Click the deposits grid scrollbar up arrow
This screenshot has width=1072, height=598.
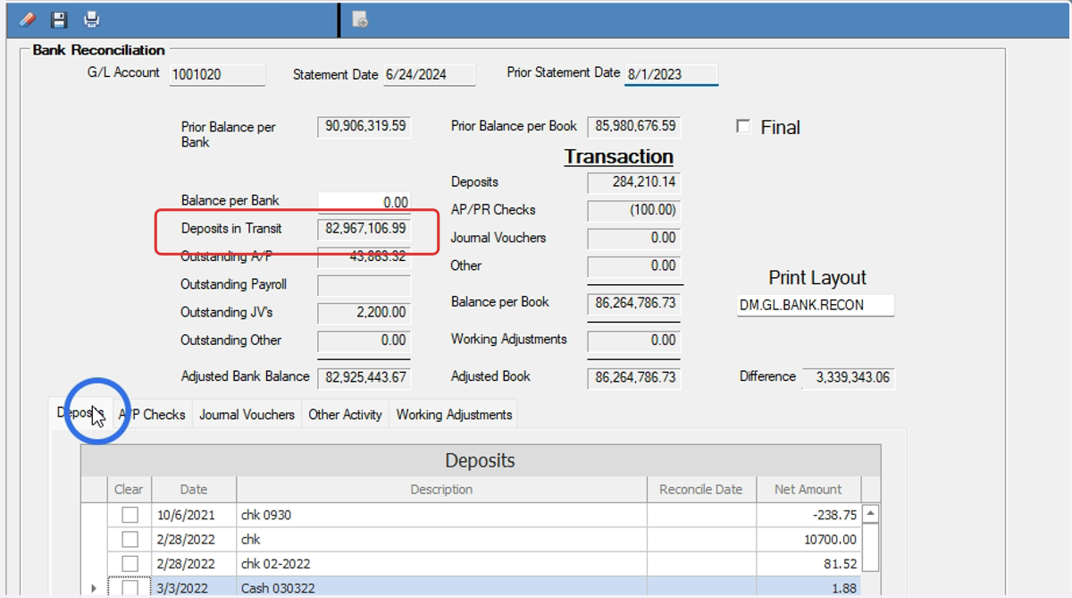click(870, 513)
